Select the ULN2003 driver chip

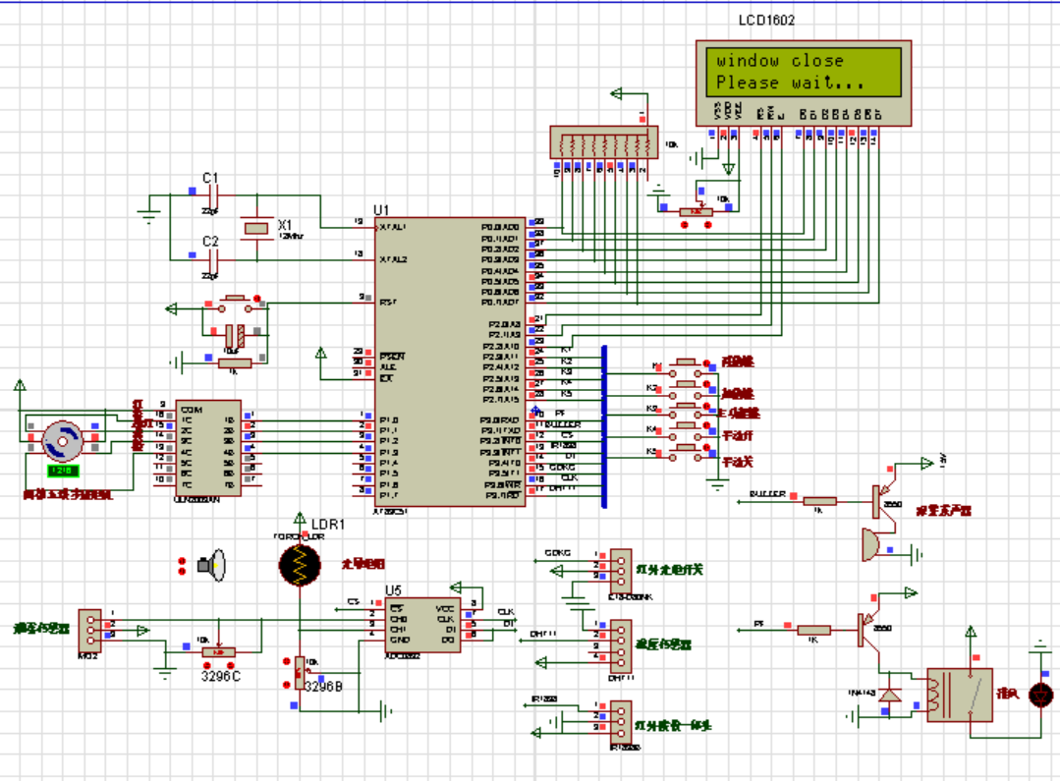208,447
